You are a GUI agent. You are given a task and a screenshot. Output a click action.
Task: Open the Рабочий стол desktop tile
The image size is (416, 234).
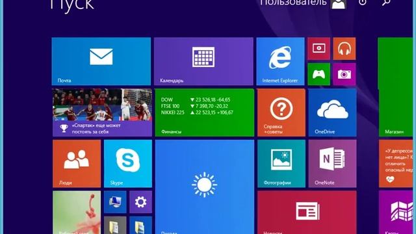pyautogui.click(x=77, y=213)
